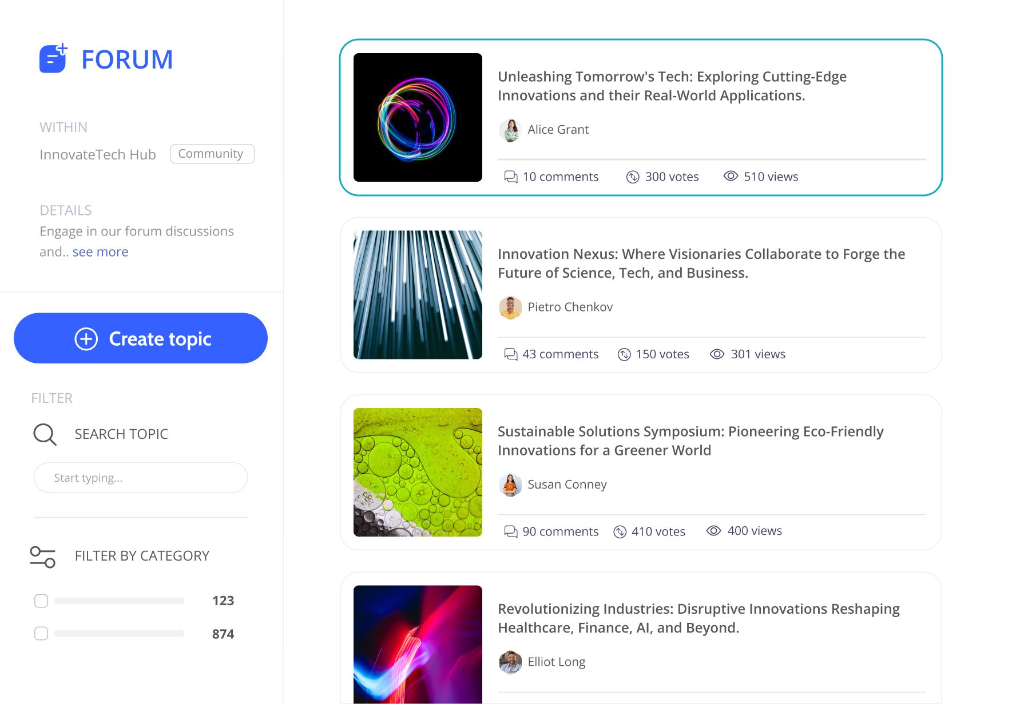The height and width of the screenshot is (704, 1016).
Task: Click the search magnifier icon
Action: coord(45,434)
